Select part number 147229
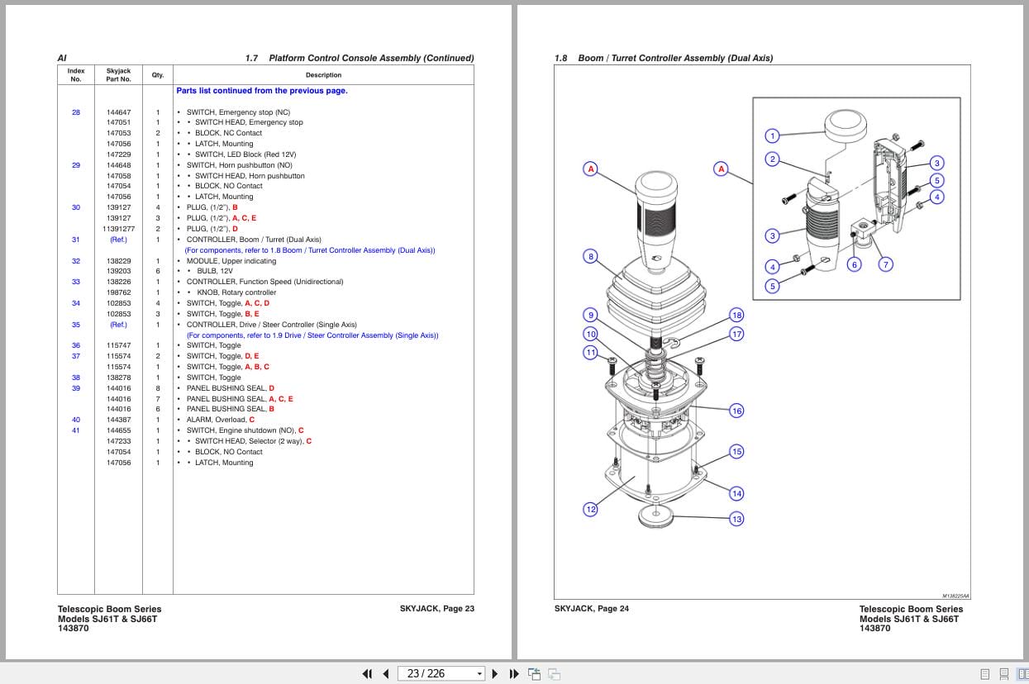 click(118, 154)
